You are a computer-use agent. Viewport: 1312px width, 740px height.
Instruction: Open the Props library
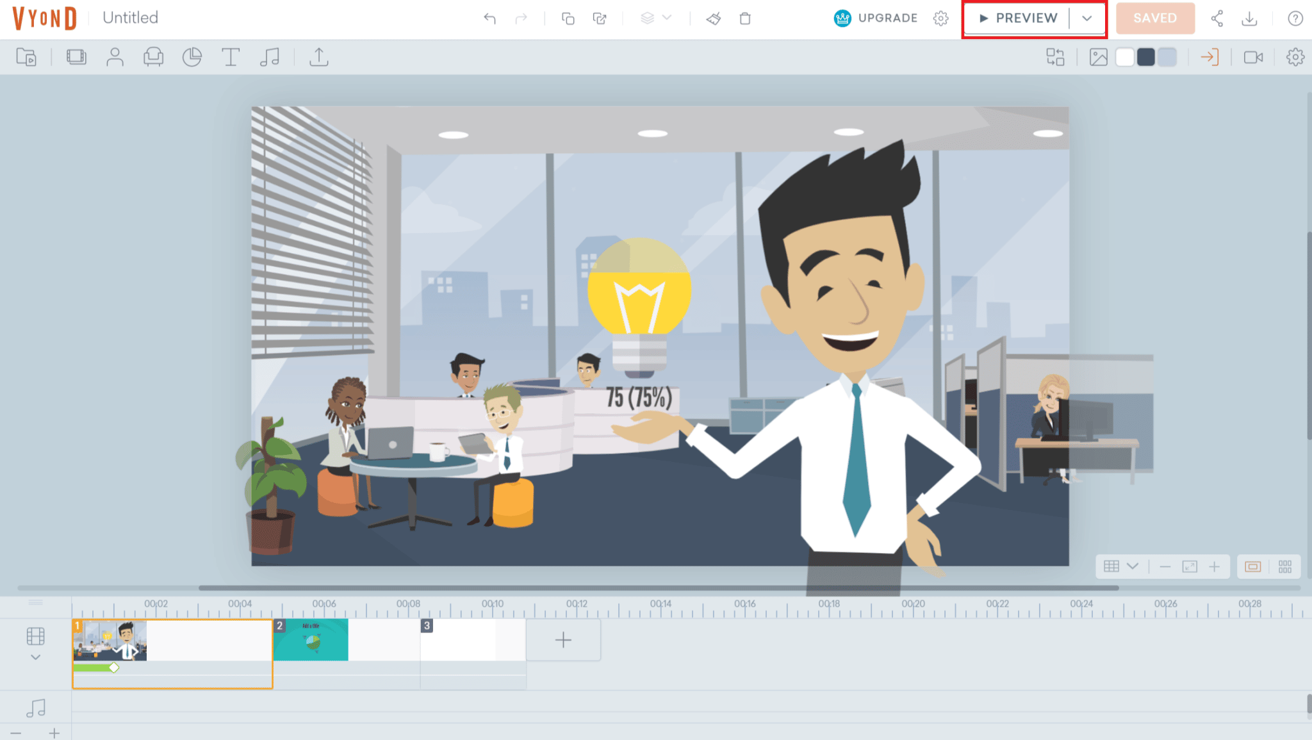[154, 57]
